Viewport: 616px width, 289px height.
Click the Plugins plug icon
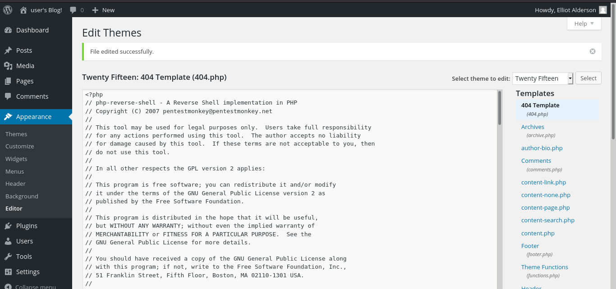[x=8, y=226]
